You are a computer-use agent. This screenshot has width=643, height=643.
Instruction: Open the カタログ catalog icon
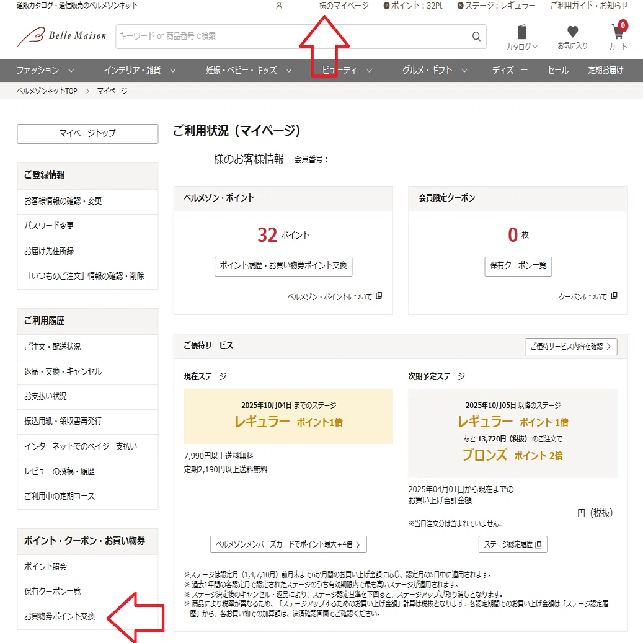tap(521, 32)
